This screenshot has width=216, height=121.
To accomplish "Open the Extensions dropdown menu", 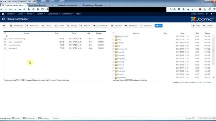I will coord(68,14).
